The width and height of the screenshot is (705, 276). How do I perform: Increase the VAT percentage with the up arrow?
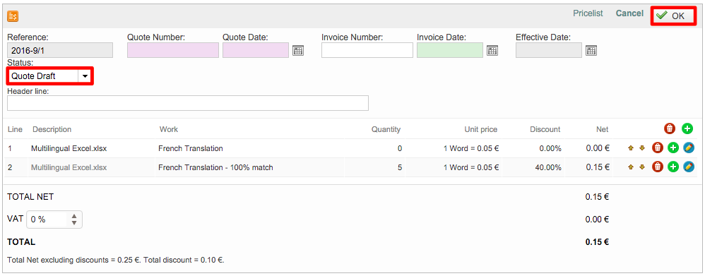tap(74, 216)
